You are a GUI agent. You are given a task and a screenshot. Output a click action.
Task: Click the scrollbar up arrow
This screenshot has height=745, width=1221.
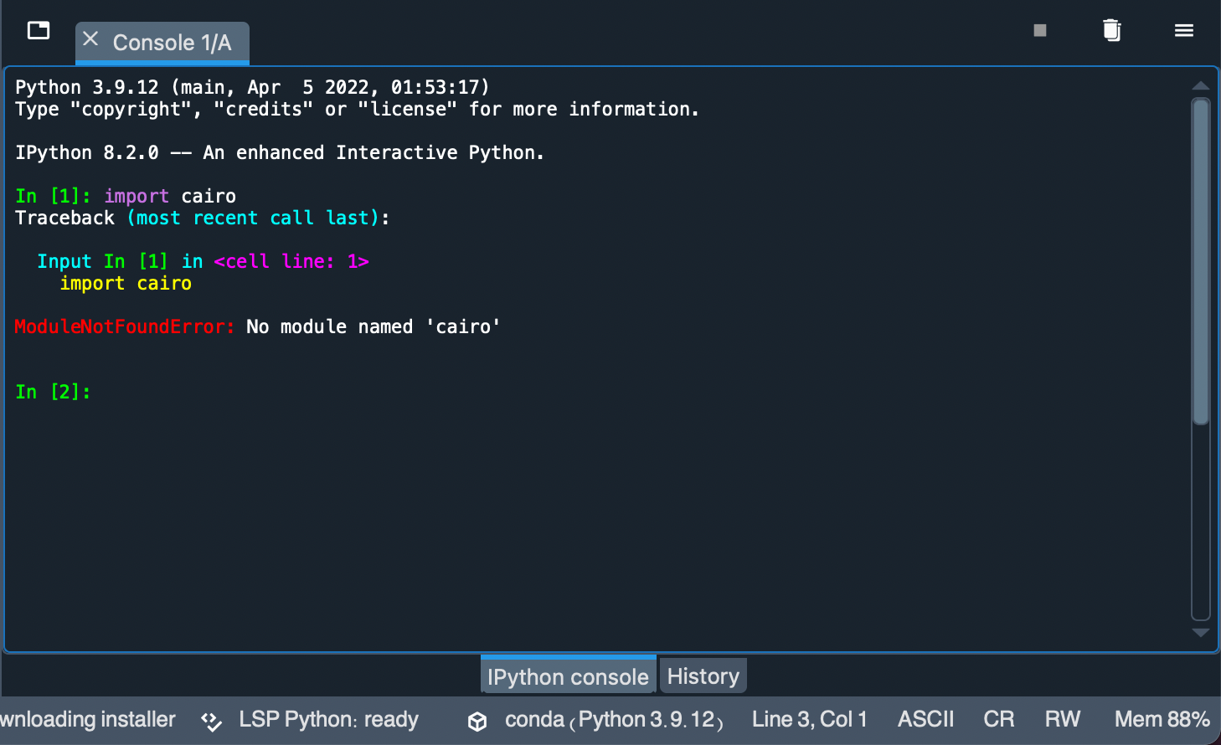[1200, 85]
